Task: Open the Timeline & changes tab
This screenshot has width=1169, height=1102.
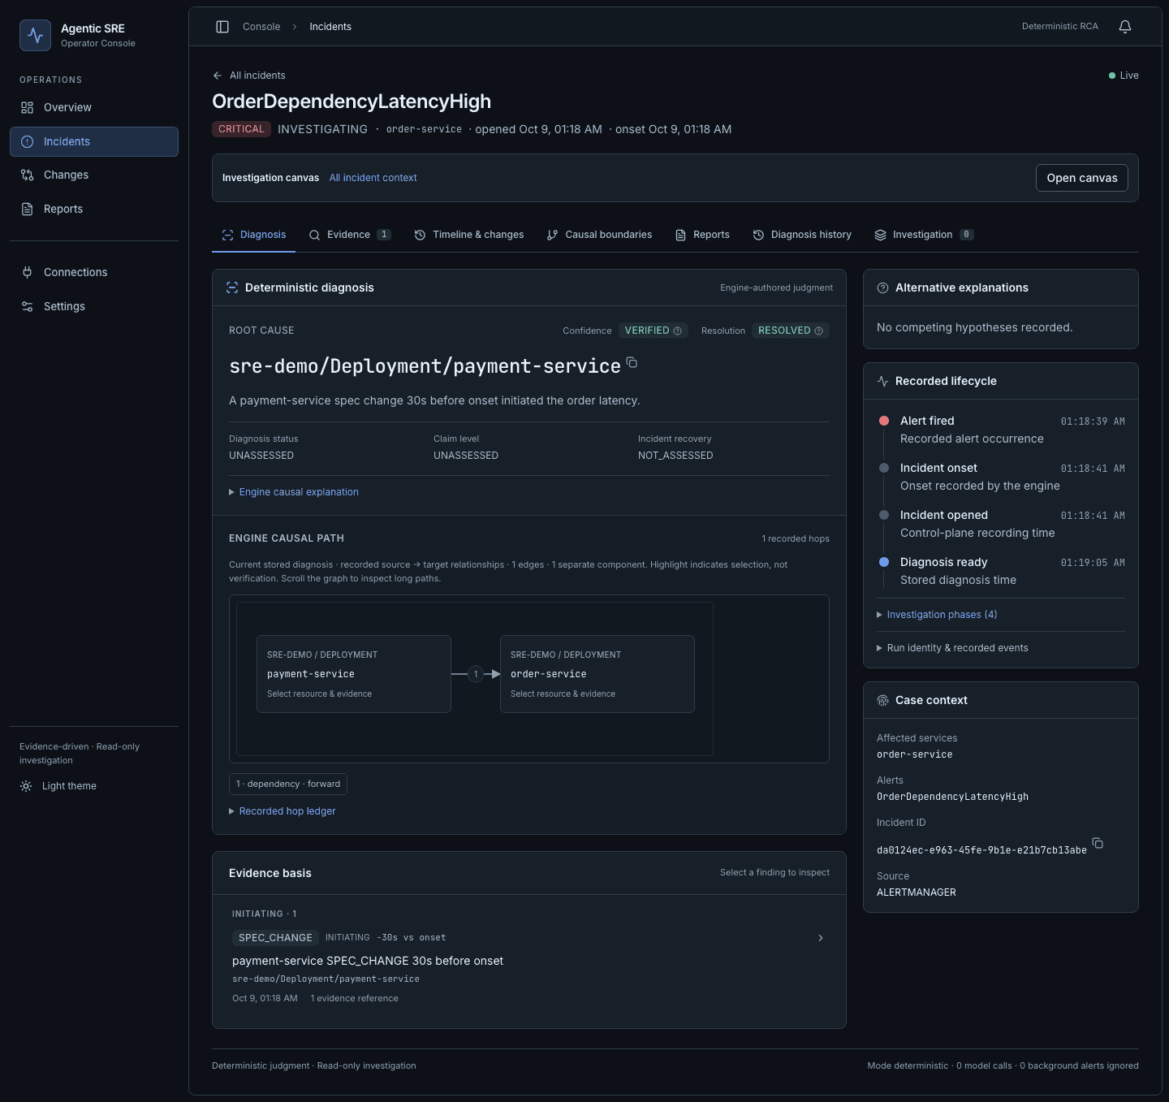Action: coord(469,235)
